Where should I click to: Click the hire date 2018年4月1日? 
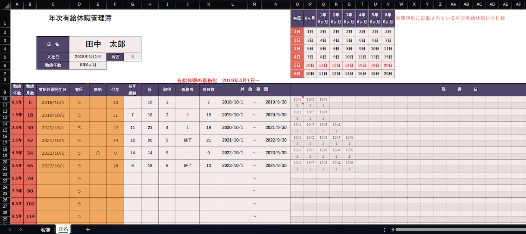pyautogui.click(x=88, y=57)
